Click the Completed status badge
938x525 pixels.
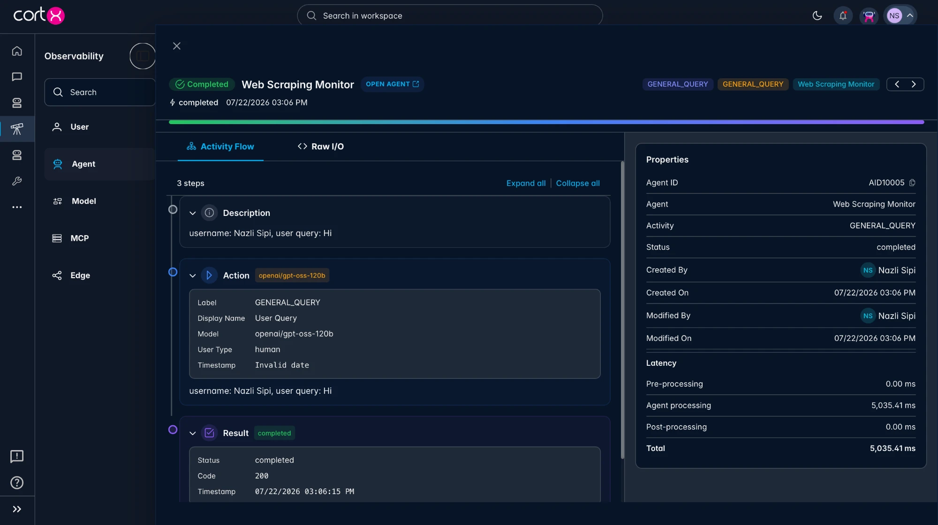point(202,84)
